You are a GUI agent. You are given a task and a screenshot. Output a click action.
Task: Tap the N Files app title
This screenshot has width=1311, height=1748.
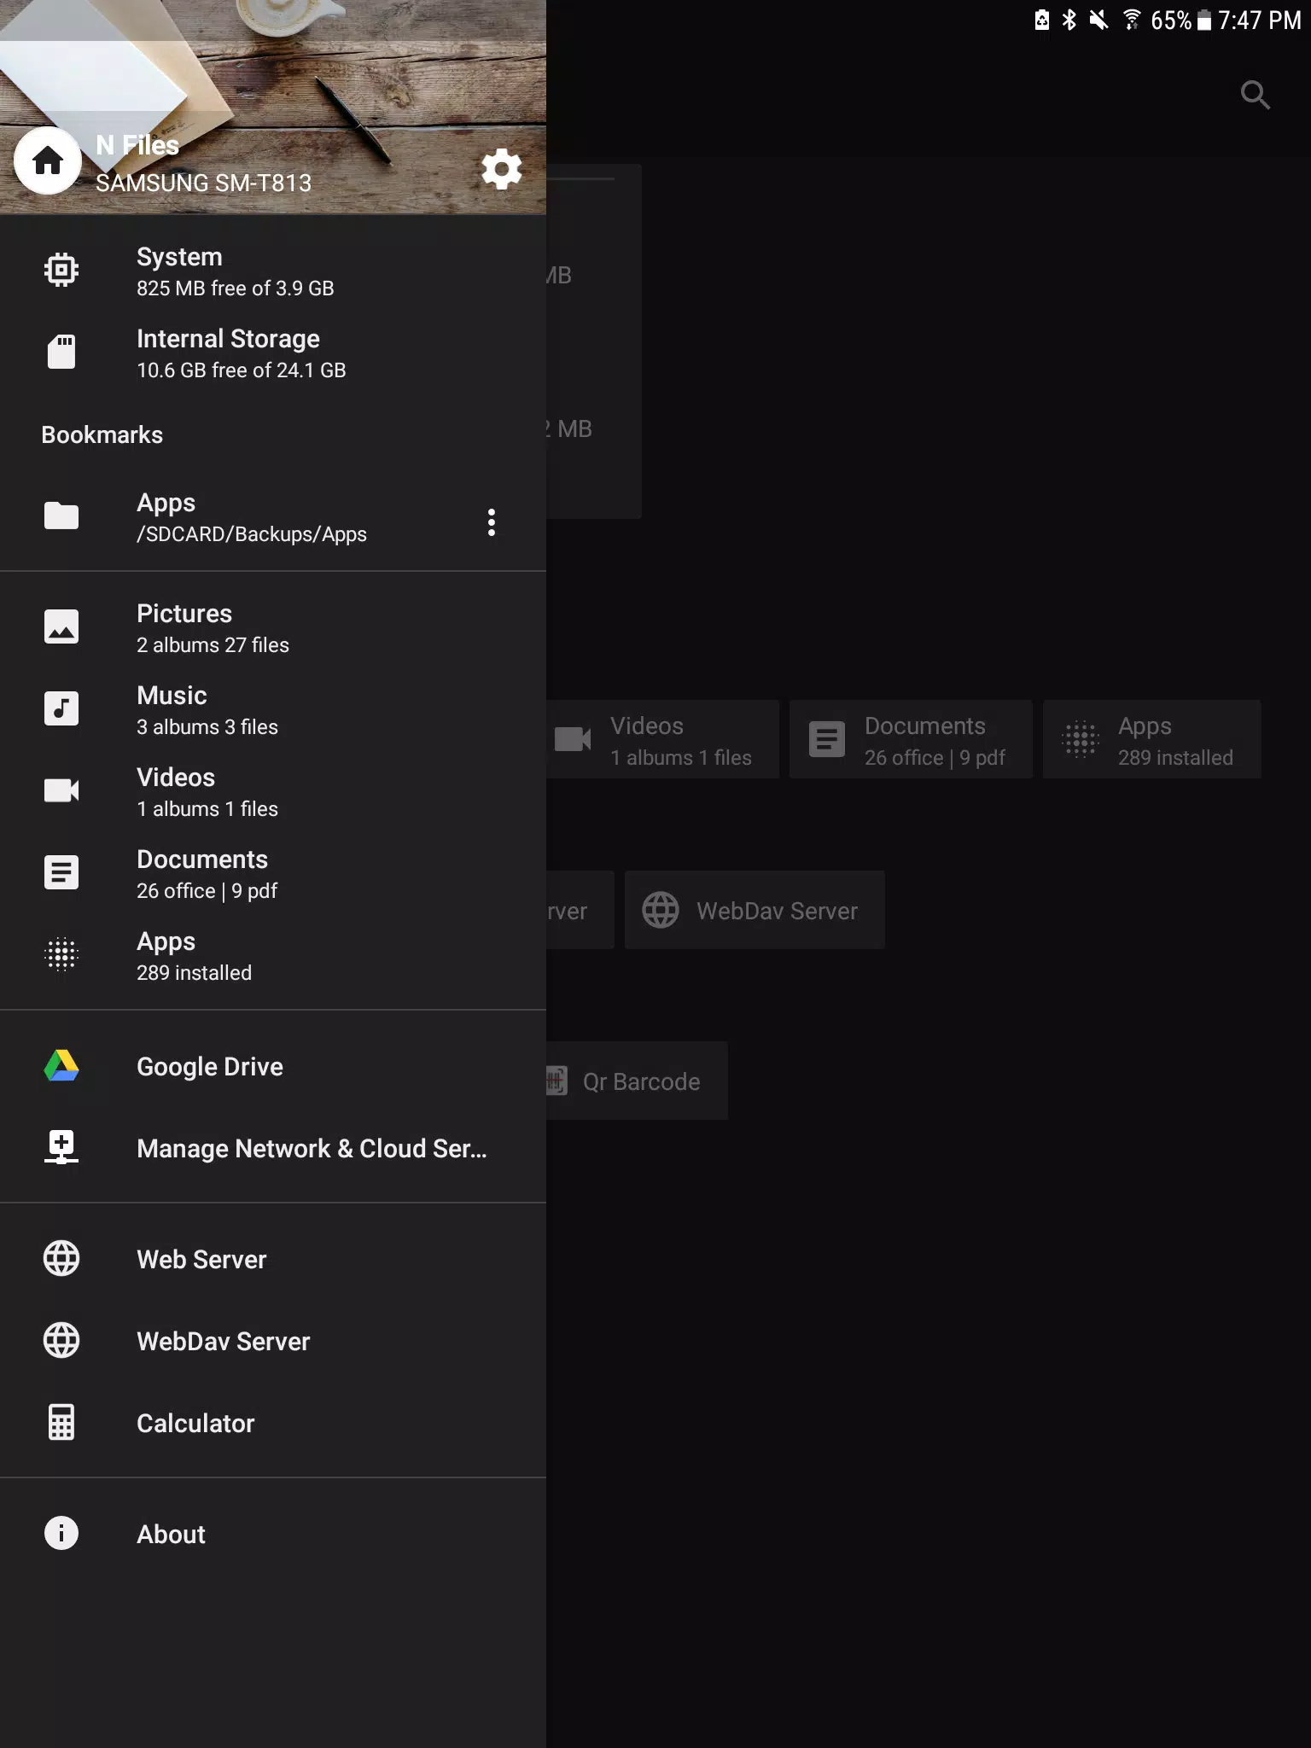pos(137,145)
